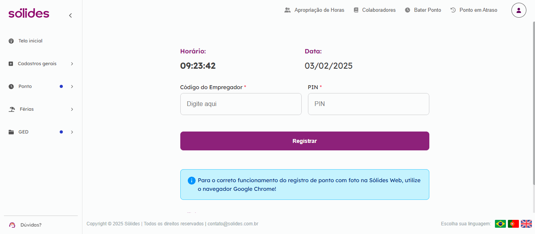Image resolution: width=535 pixels, height=234 pixels.
Task: Click the Registrar button
Action: pyautogui.click(x=304, y=141)
